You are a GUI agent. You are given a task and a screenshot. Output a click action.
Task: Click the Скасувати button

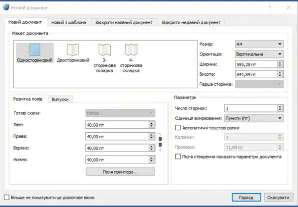278,198
